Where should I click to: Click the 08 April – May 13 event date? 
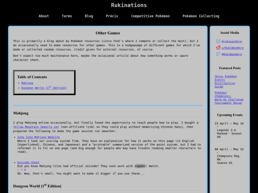pyautogui.click(x=229, y=149)
